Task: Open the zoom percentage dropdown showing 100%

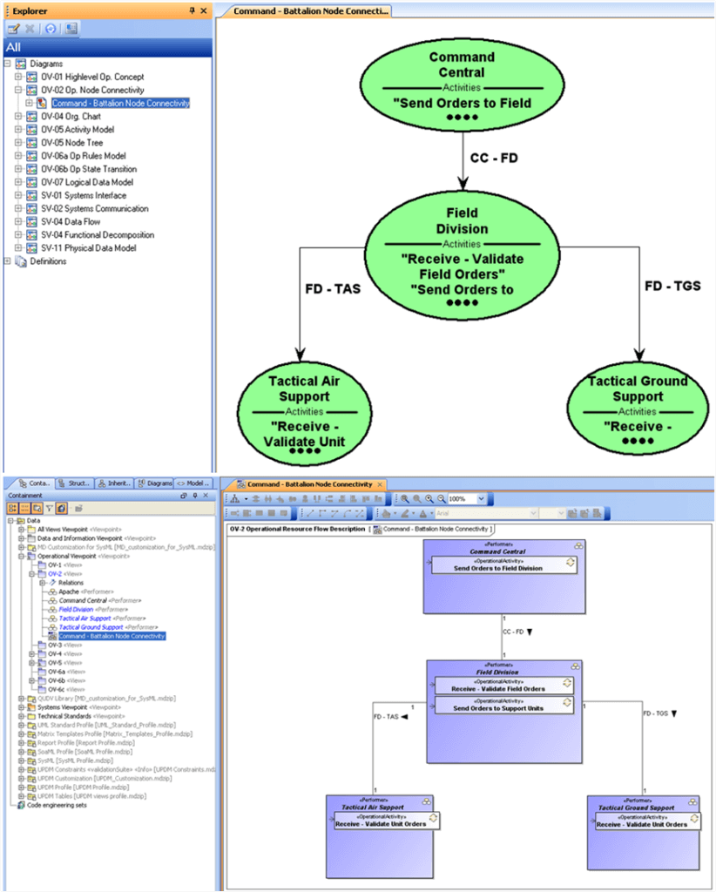Action: (483, 499)
